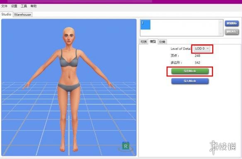
Task: Click the swatch list scrollbar down arrow
Action: (x=220, y=34)
